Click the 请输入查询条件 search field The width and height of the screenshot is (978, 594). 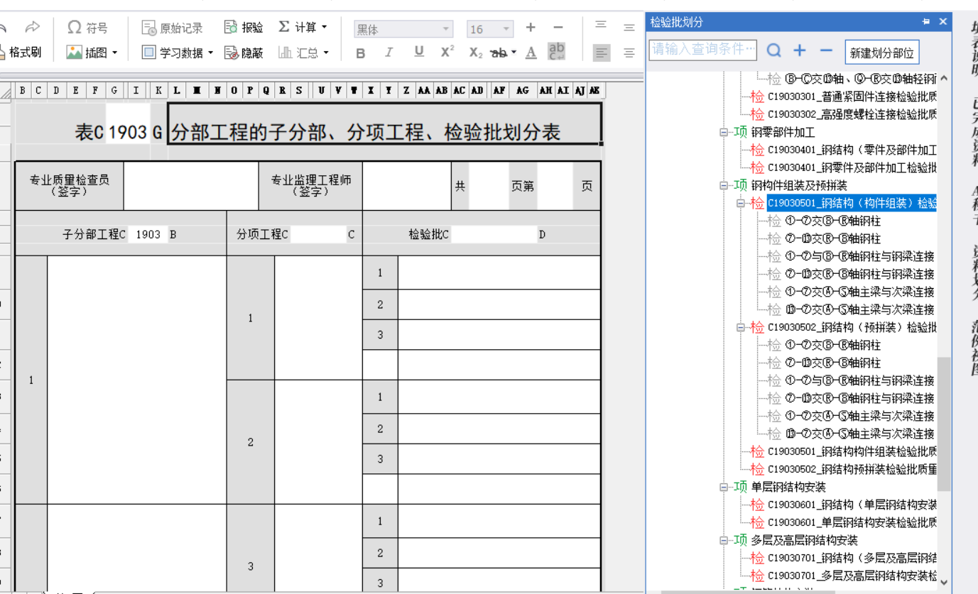703,50
